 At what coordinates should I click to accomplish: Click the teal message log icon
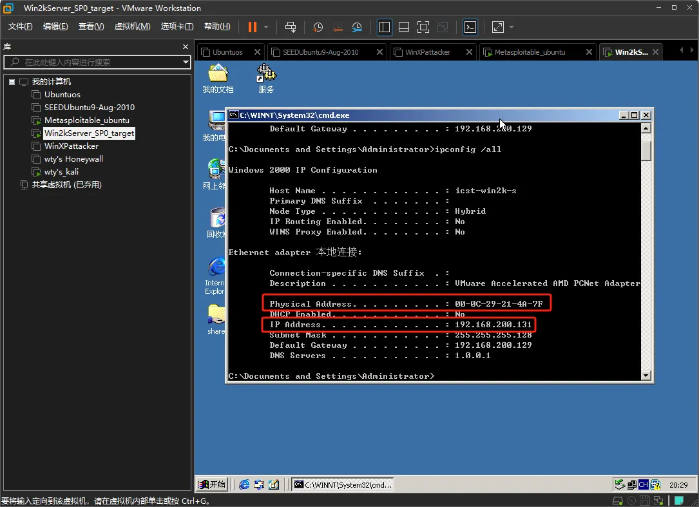pyautogui.click(x=679, y=501)
